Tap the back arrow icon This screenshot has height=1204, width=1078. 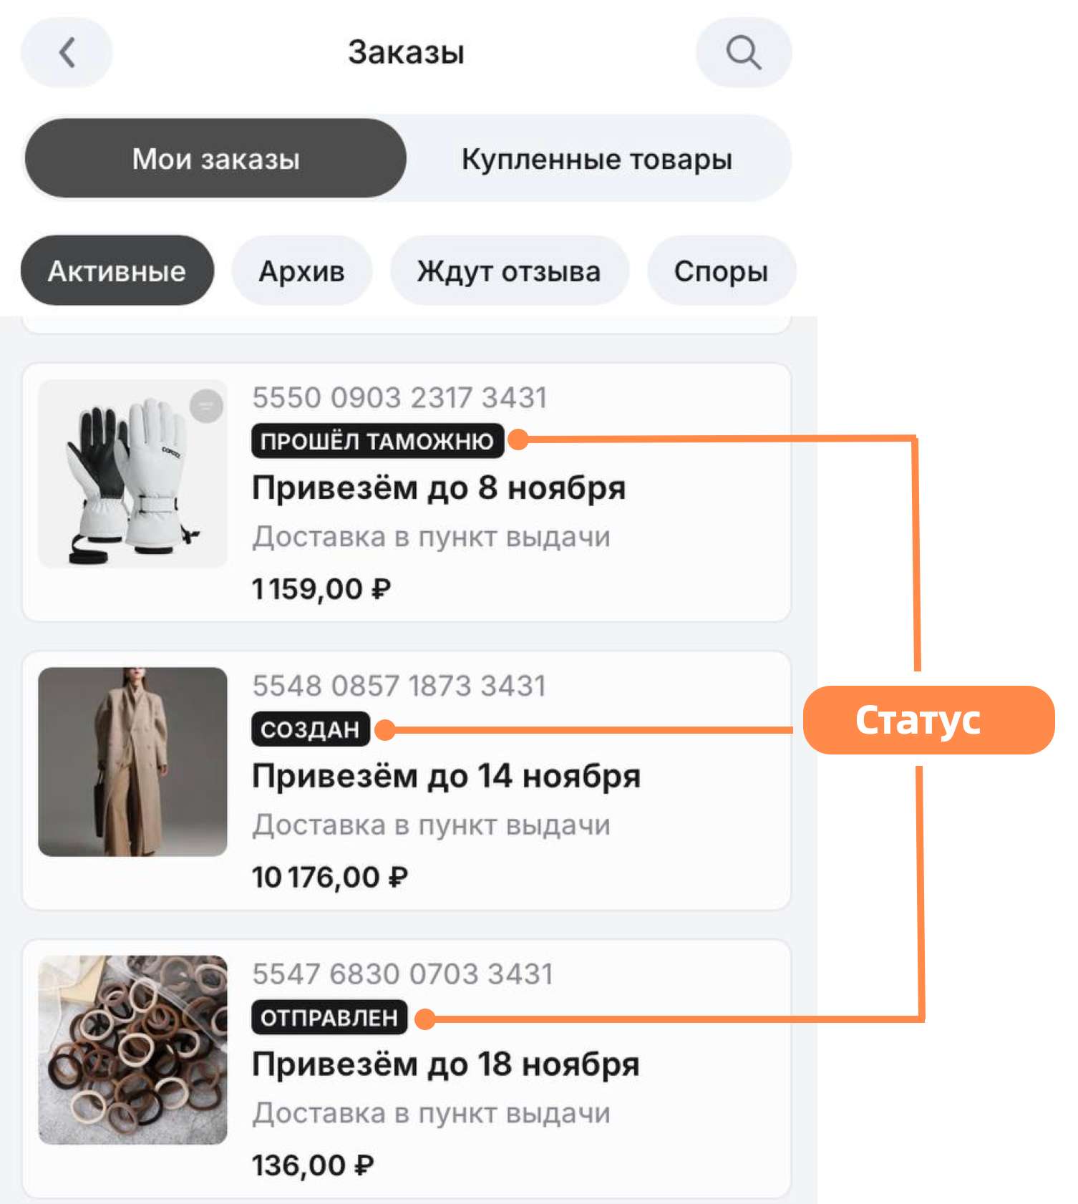[x=67, y=52]
